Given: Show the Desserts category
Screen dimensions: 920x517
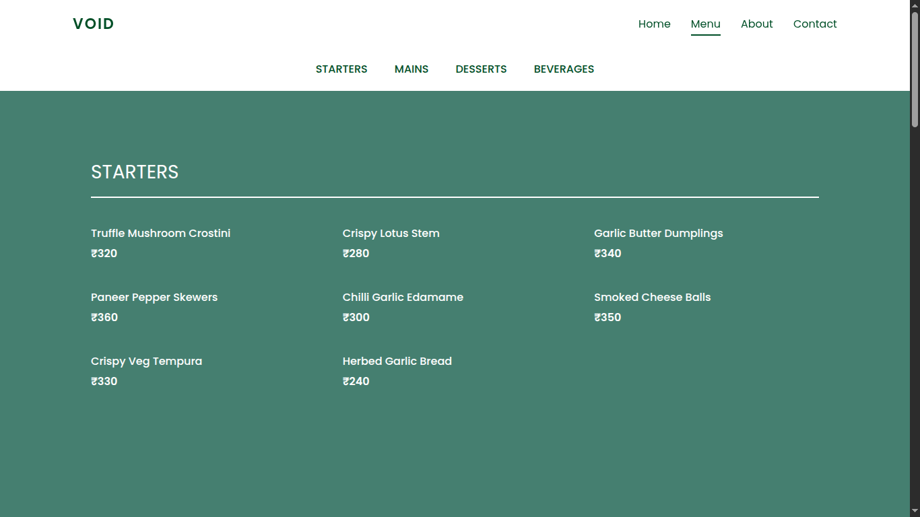Looking at the screenshot, I should [x=481, y=69].
